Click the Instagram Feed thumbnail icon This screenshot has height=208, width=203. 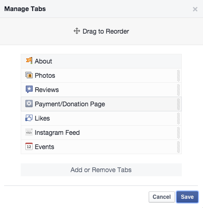[x=29, y=132]
